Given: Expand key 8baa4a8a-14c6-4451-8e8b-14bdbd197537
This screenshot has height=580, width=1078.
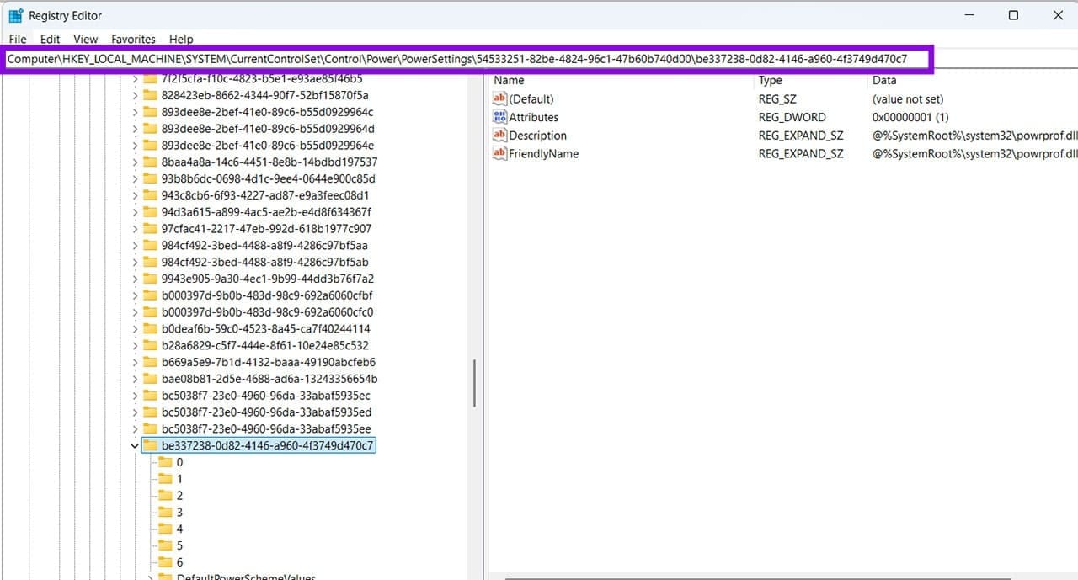Looking at the screenshot, I should pos(135,162).
